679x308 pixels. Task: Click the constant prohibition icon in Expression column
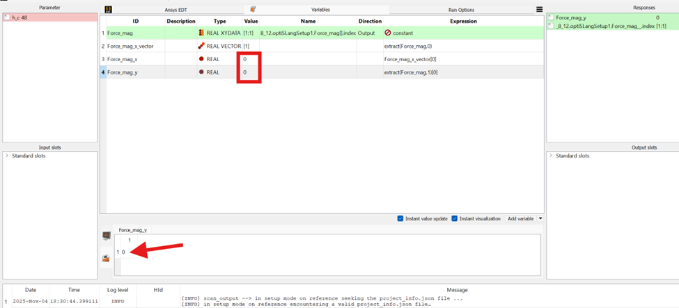(x=388, y=33)
